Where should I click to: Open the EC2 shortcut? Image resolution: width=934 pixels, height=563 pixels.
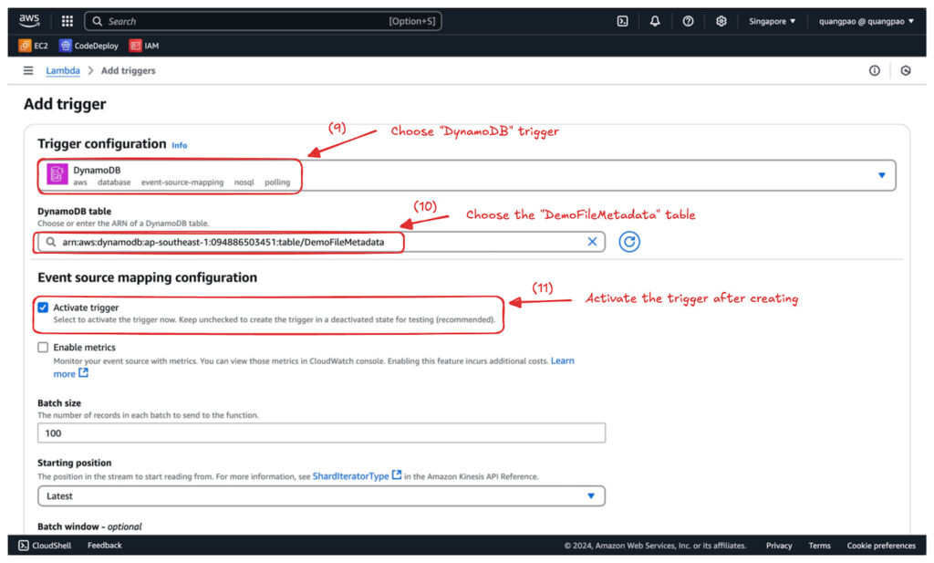point(34,46)
